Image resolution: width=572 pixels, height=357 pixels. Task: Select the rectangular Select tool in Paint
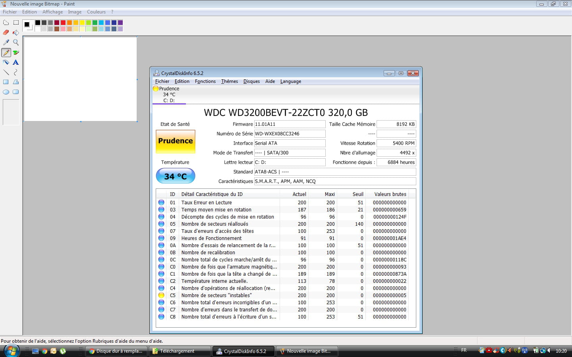point(16,23)
